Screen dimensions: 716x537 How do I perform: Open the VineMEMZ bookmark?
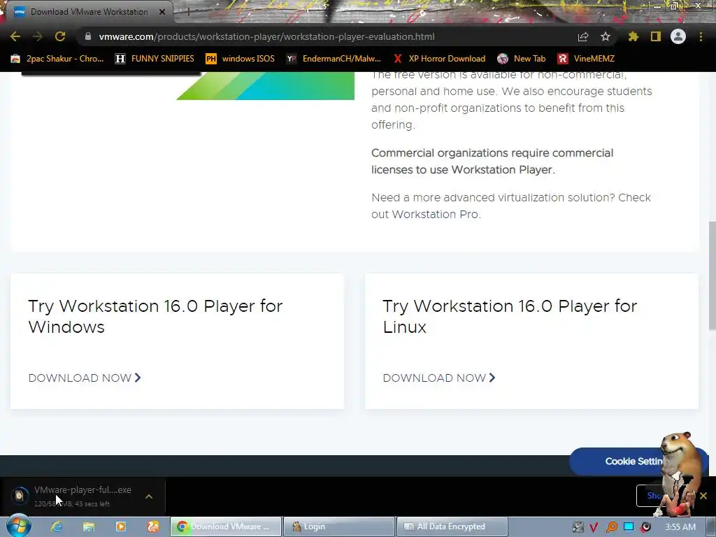[x=587, y=59]
